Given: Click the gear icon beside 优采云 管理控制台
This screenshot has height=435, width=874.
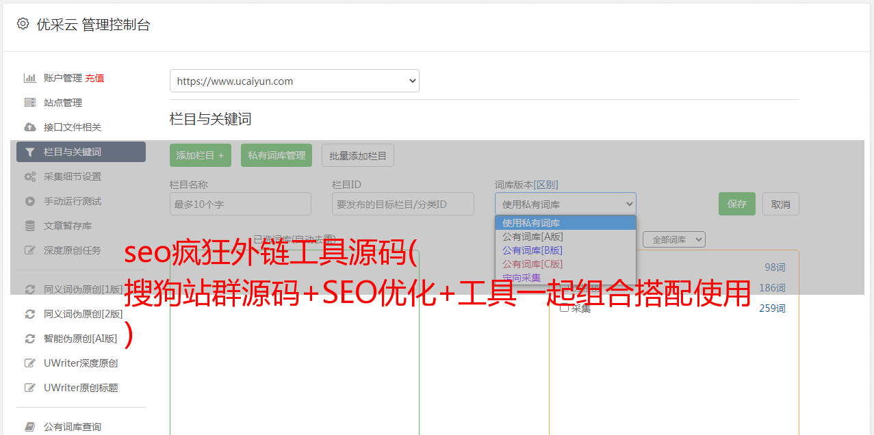Looking at the screenshot, I should (x=23, y=24).
